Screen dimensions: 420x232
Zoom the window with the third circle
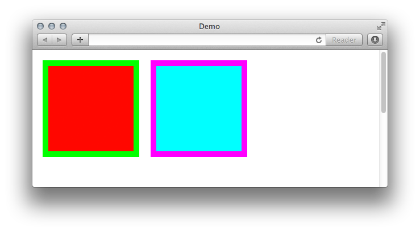pyautogui.click(x=63, y=26)
